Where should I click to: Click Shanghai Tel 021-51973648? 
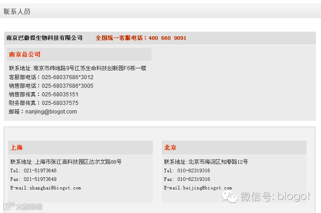pyautogui.click(x=40, y=170)
